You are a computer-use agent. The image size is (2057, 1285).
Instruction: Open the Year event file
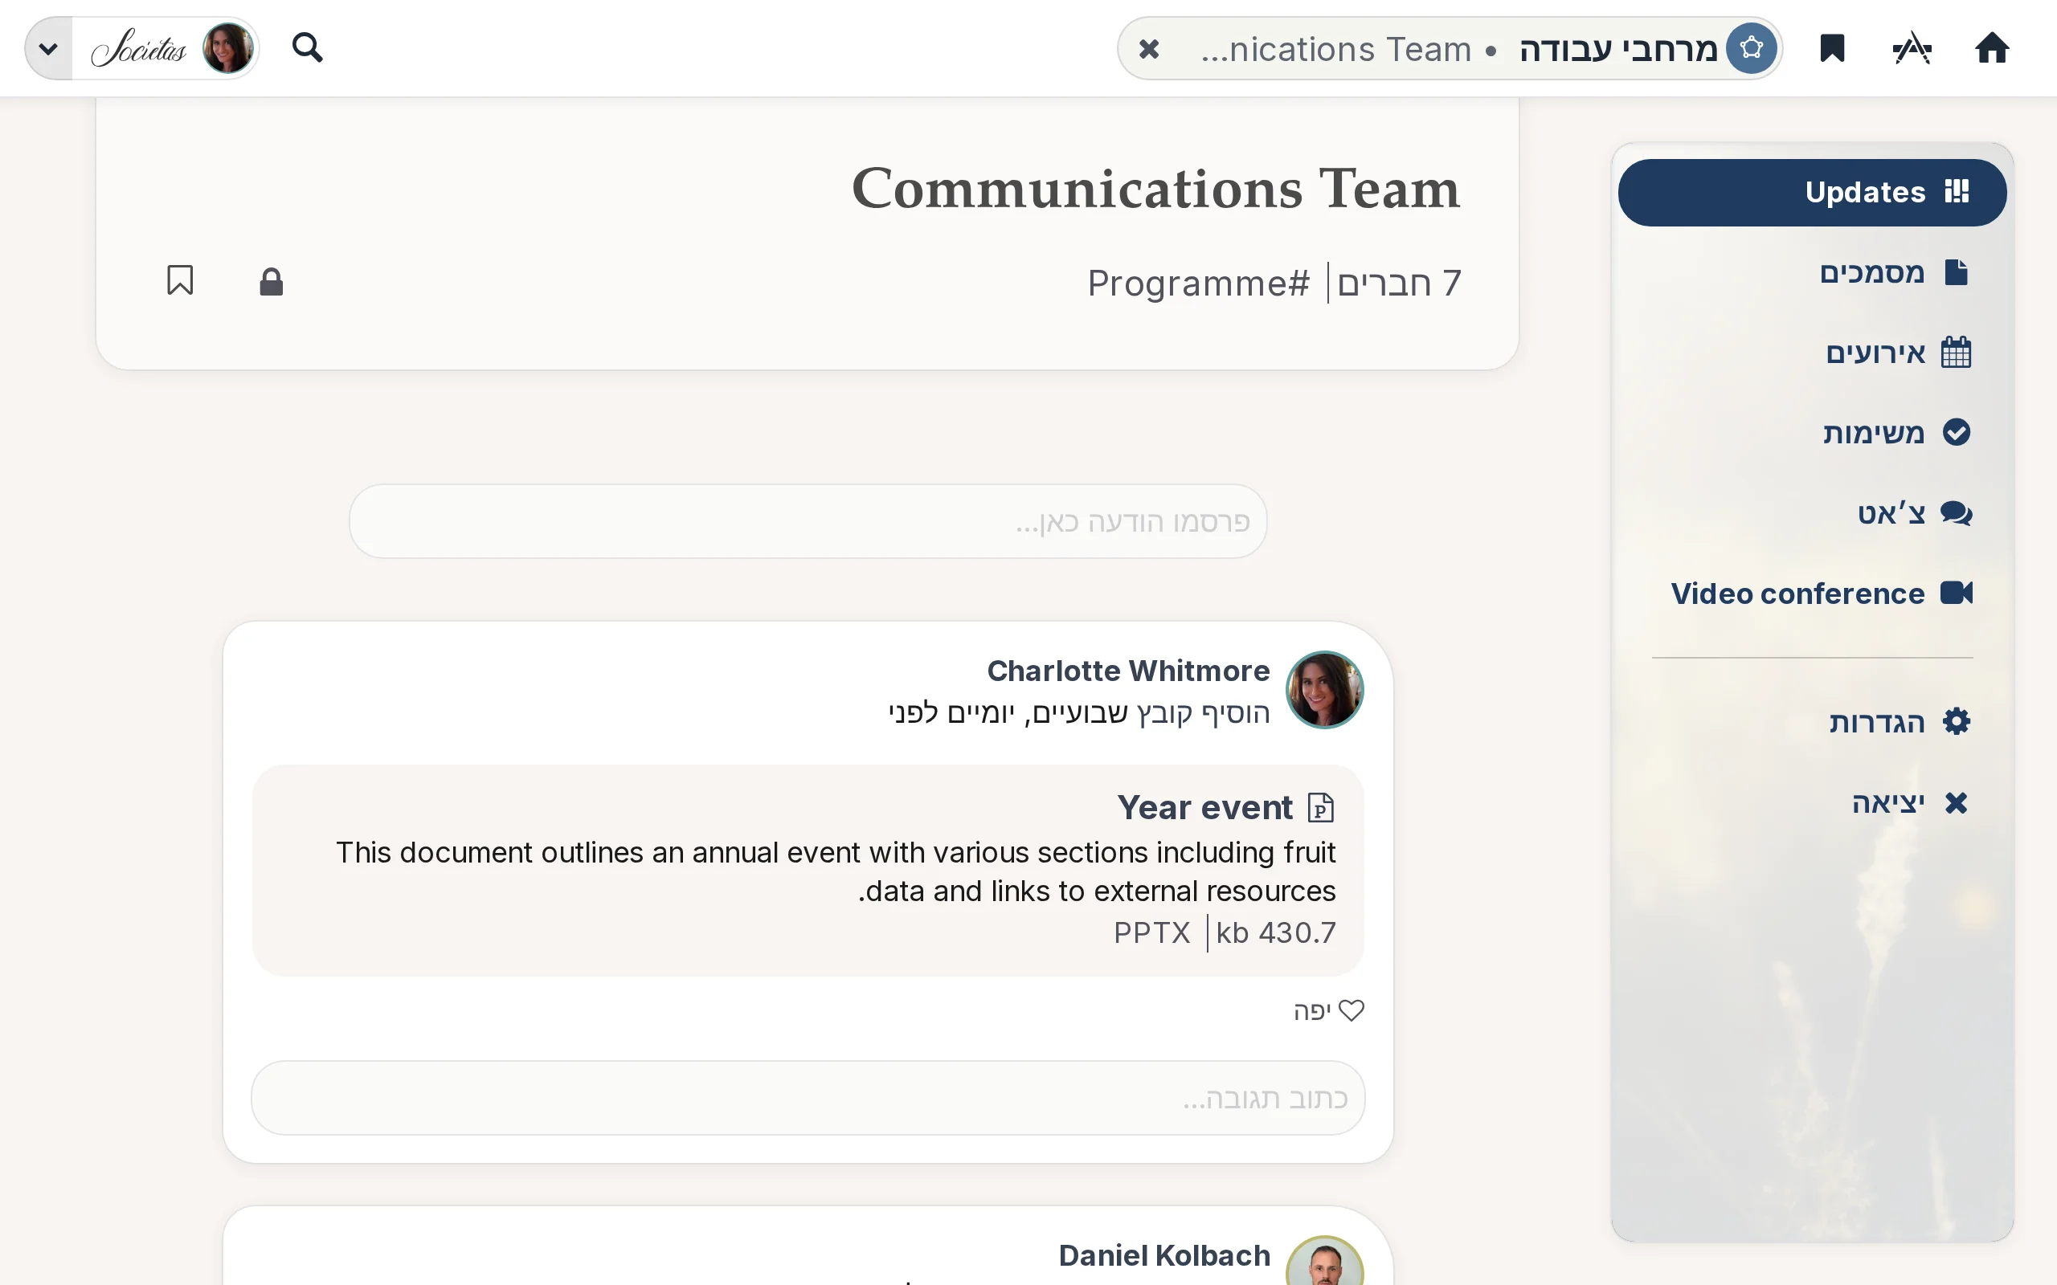pos(1204,807)
